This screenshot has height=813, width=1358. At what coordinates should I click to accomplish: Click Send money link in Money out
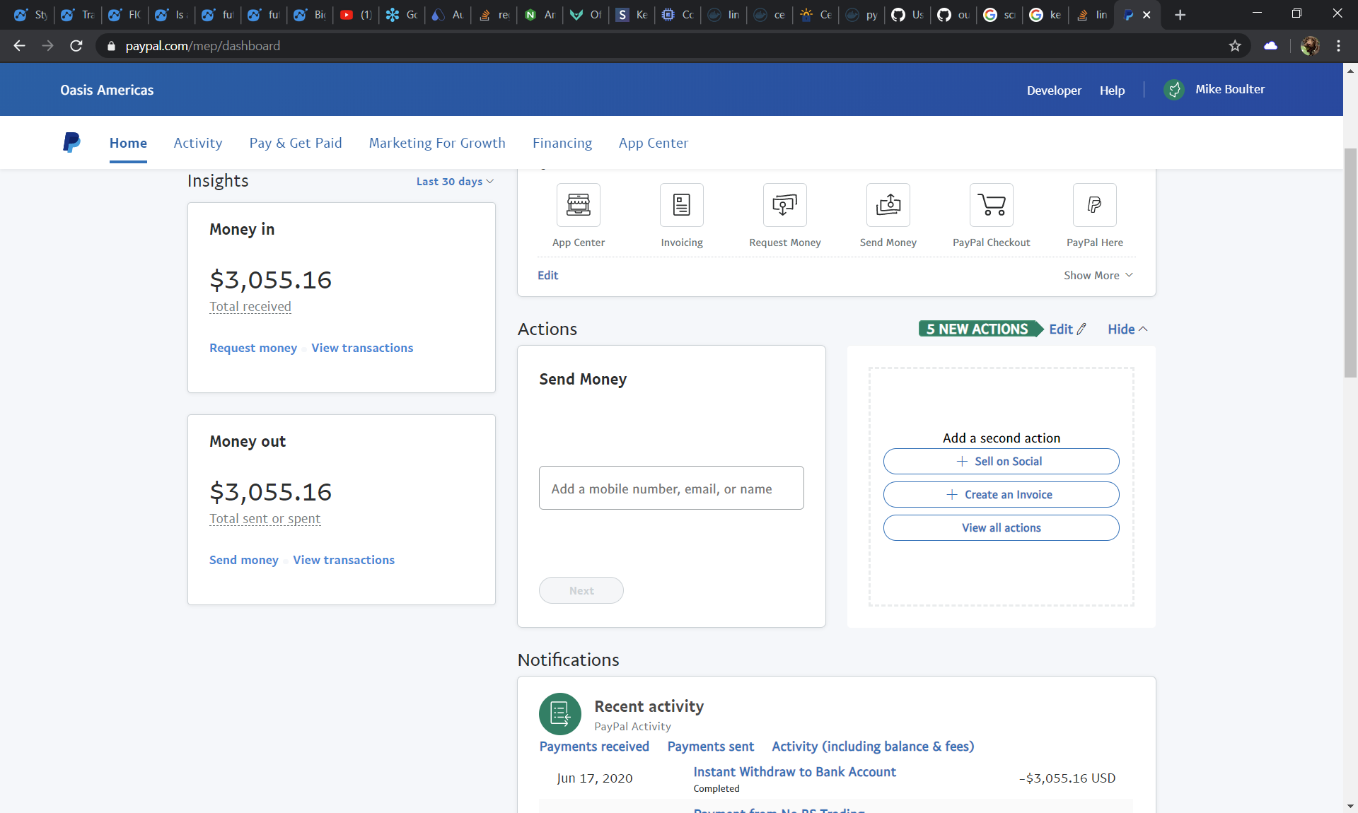[x=244, y=560]
